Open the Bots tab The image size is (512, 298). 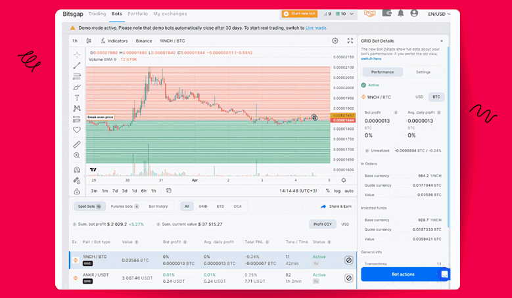coord(116,14)
